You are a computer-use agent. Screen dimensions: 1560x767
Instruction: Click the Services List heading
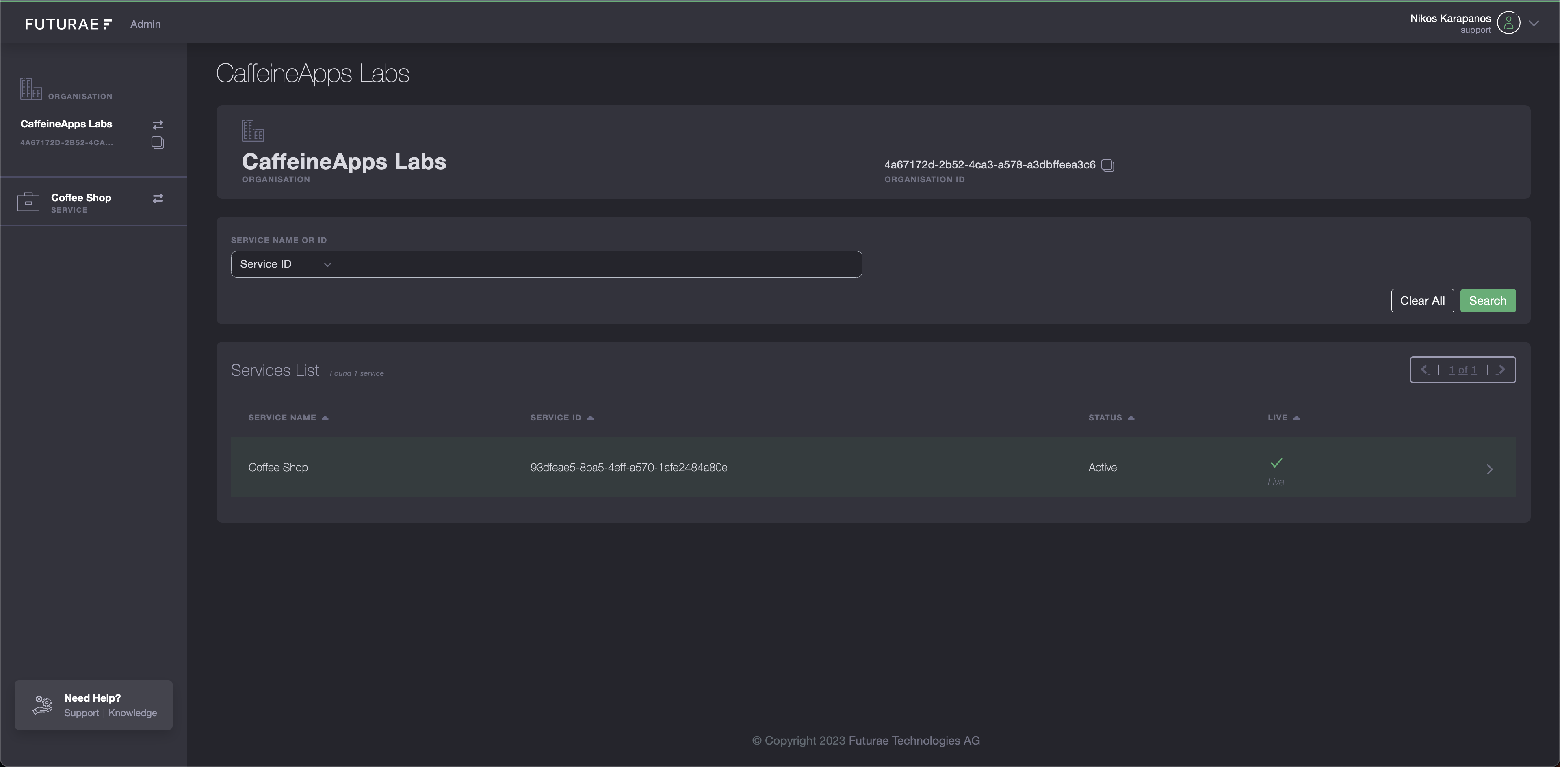[275, 370]
